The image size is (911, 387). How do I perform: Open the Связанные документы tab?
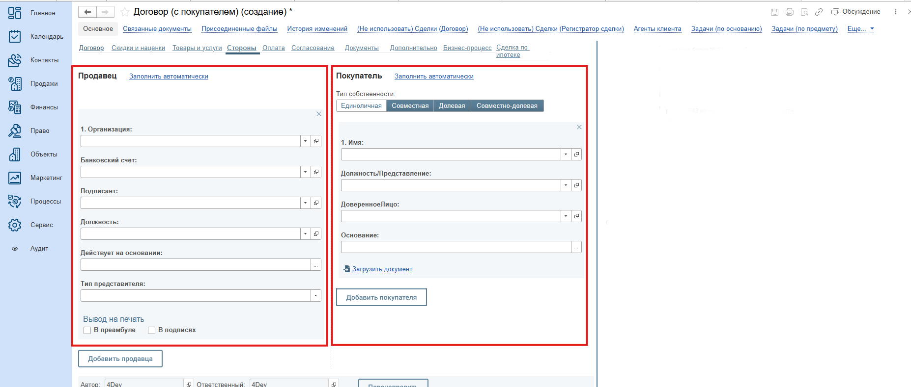click(157, 29)
